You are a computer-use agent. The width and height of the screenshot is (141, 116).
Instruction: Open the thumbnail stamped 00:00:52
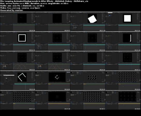pos(53,22)
